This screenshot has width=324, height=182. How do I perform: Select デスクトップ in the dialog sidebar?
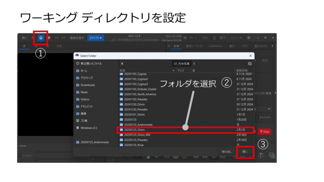tap(84, 78)
